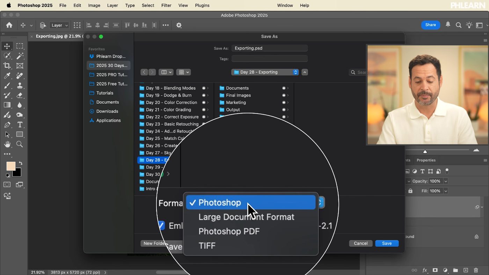The width and height of the screenshot is (489, 275).
Task: Choose Large Document Format option
Action: pos(251,217)
